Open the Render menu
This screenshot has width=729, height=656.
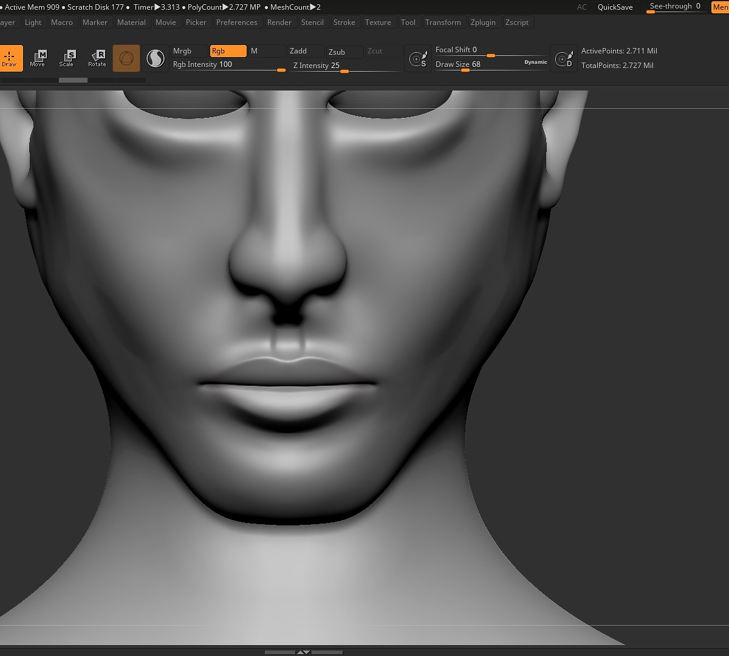click(x=279, y=22)
